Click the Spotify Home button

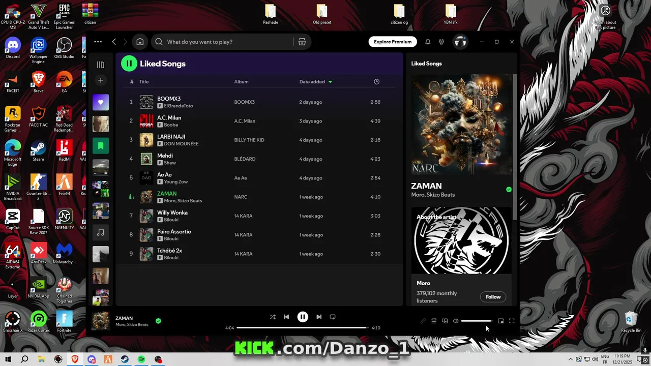(140, 42)
